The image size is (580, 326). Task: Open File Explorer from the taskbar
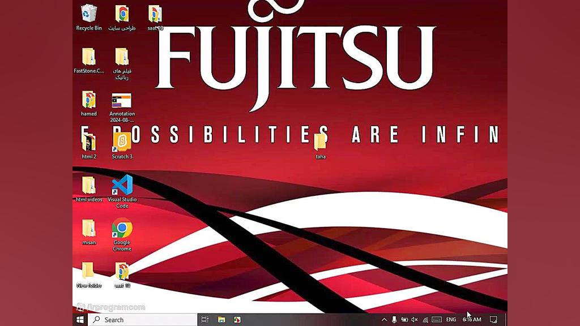[221, 320]
